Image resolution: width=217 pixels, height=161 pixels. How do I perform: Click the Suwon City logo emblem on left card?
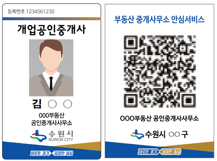click(38, 136)
